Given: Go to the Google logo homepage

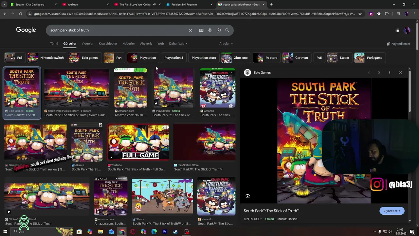Looking at the screenshot, I should pyautogui.click(x=26, y=30).
